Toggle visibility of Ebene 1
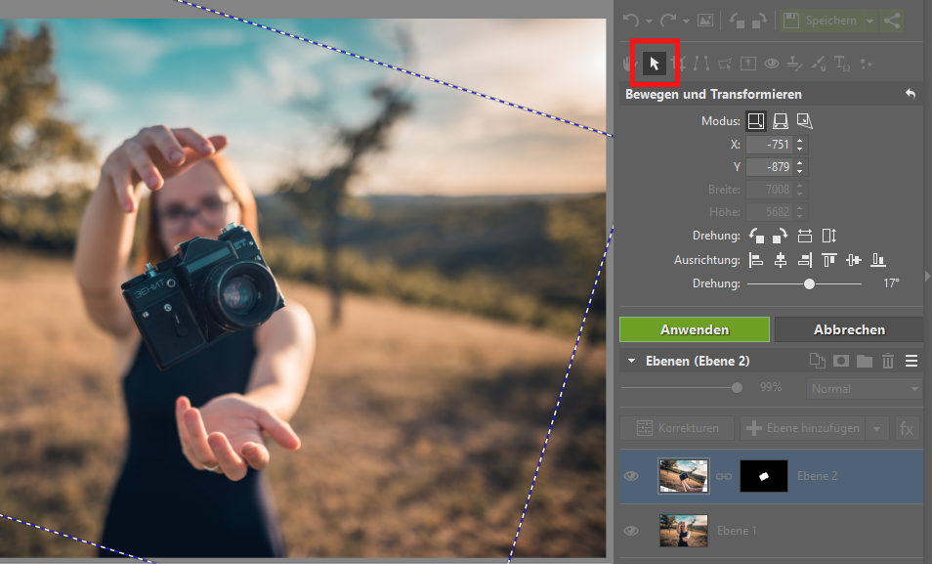932x564 pixels. (631, 531)
